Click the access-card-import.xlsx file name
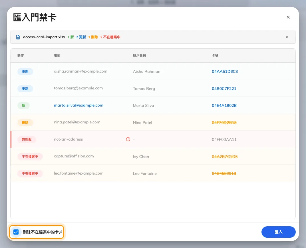 click(44, 37)
